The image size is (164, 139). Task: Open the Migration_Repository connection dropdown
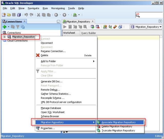tap(146, 27)
